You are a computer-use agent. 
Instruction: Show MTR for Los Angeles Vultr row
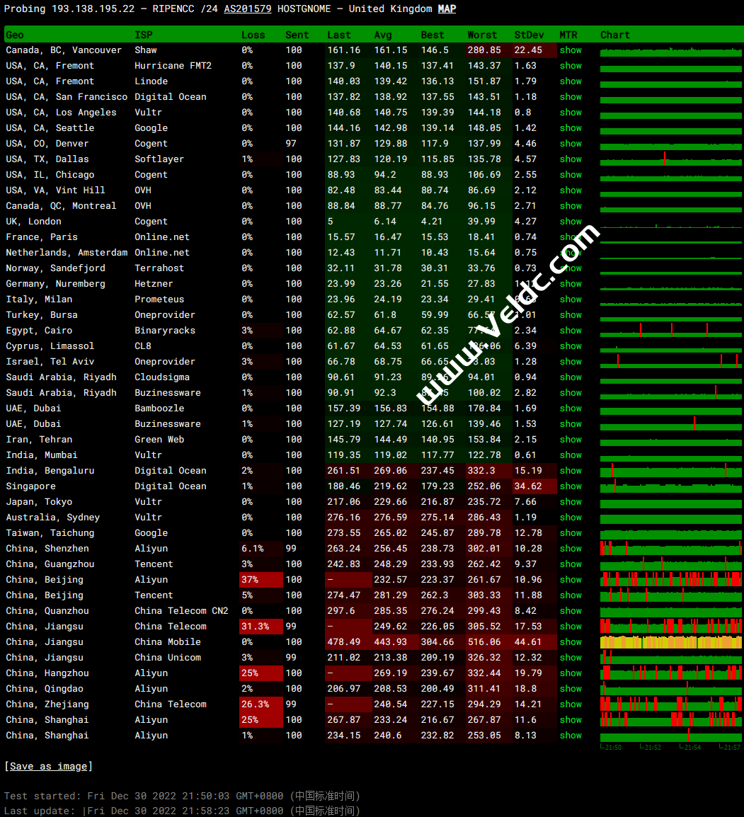(571, 113)
